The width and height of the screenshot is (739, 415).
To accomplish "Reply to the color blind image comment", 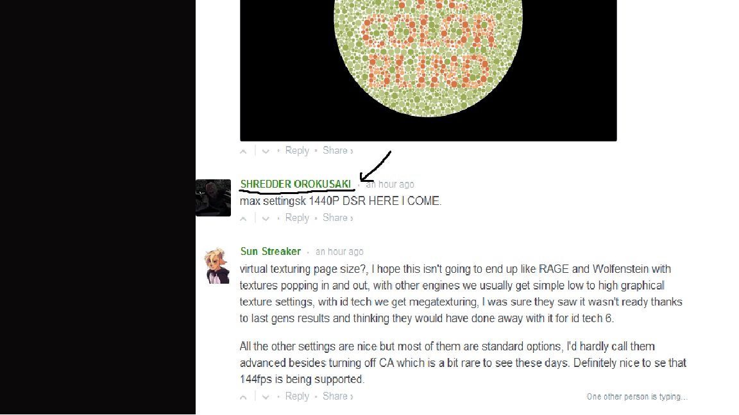I will tap(297, 151).
